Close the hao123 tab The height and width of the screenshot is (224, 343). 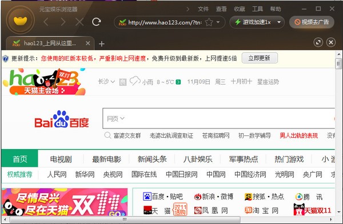pos(87,43)
